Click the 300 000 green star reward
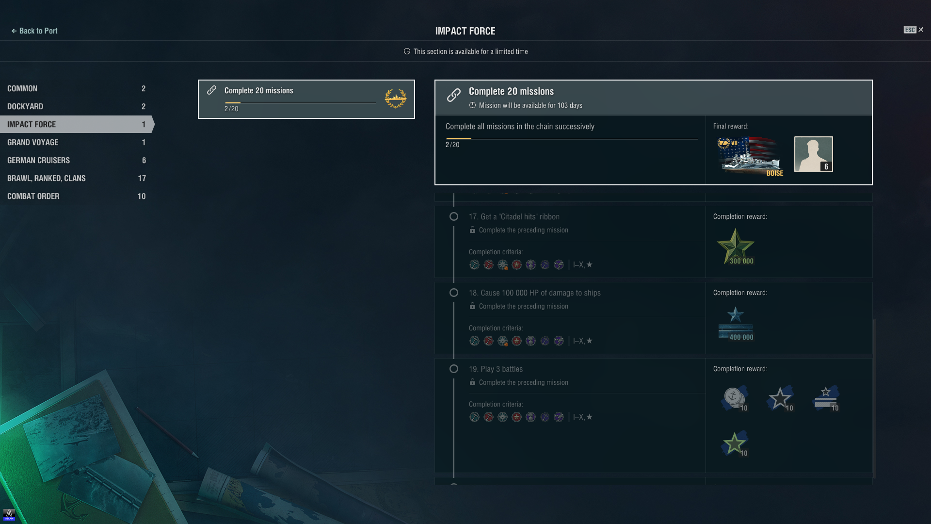931x524 pixels. [736, 246]
